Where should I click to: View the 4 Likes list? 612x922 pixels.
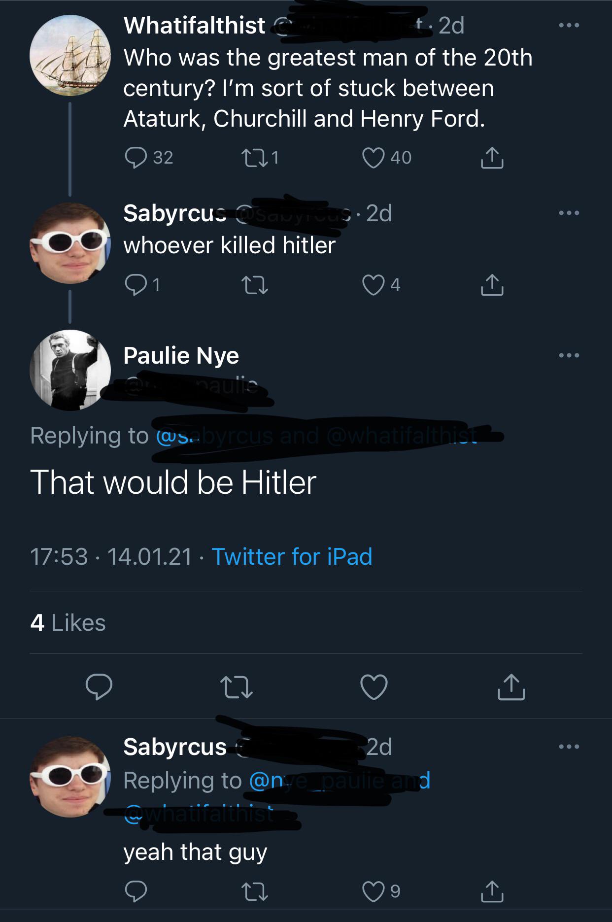(68, 623)
